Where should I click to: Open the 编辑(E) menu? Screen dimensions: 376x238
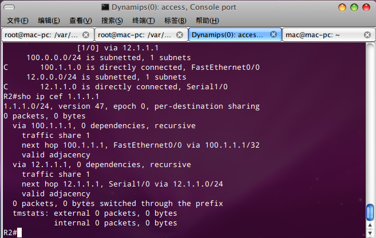click(49, 21)
